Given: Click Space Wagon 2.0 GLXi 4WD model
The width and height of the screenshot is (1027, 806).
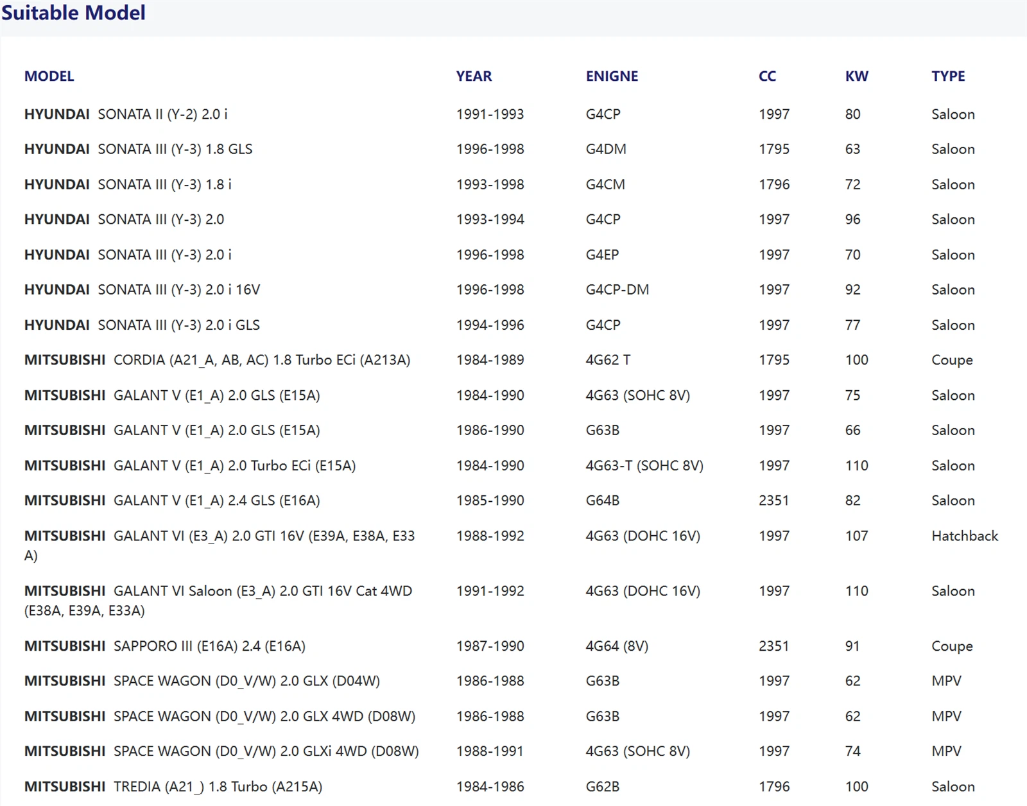Looking at the screenshot, I should (x=221, y=751).
